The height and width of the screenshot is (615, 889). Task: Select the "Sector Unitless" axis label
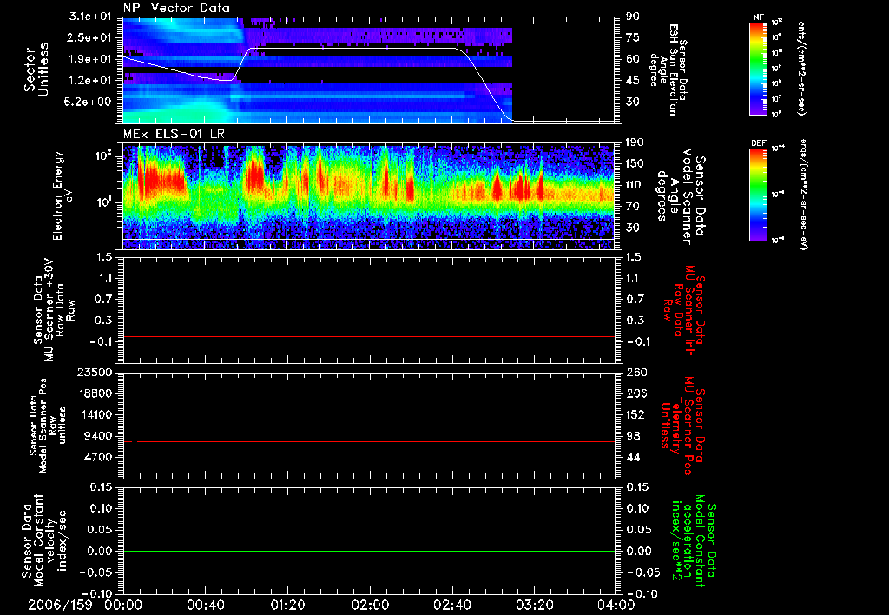[36, 69]
